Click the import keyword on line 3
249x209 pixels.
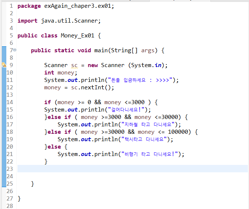click(27, 21)
